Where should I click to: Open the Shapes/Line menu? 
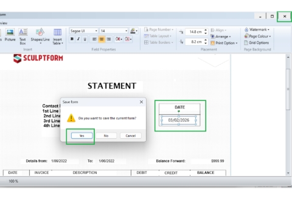40,36
